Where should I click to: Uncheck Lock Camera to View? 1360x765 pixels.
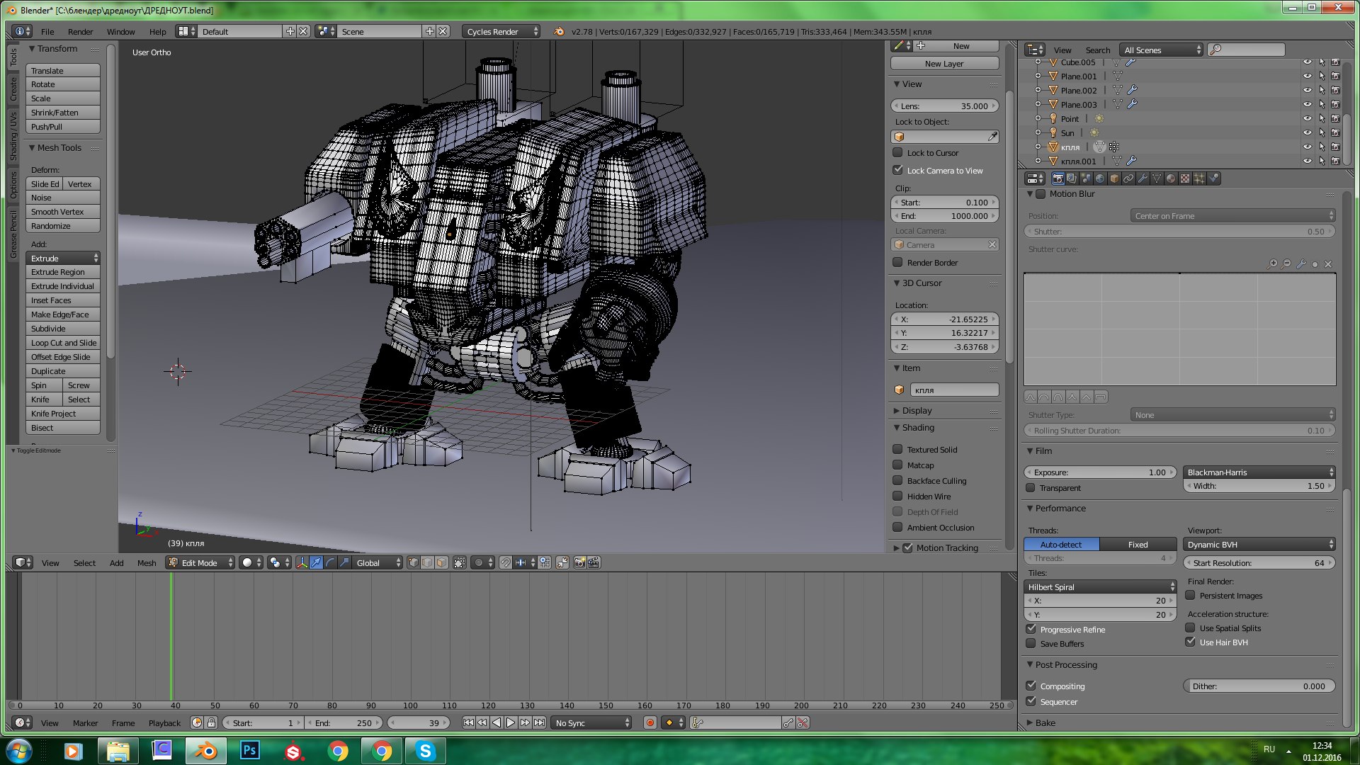pyautogui.click(x=897, y=170)
